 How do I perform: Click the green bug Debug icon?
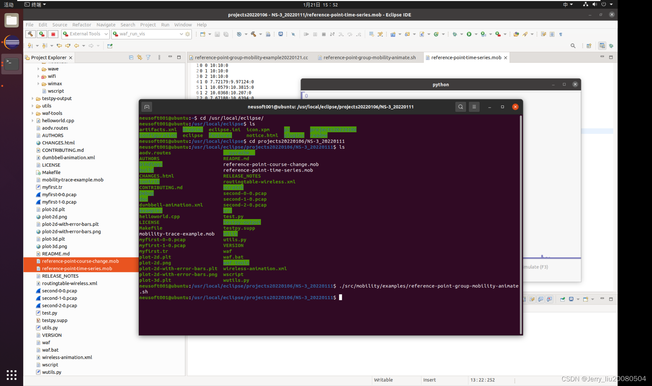point(455,34)
